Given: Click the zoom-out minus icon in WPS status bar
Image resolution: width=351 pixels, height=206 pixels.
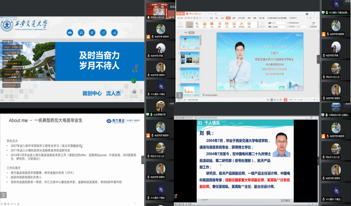Looking at the screenshot, I should [x=295, y=100].
